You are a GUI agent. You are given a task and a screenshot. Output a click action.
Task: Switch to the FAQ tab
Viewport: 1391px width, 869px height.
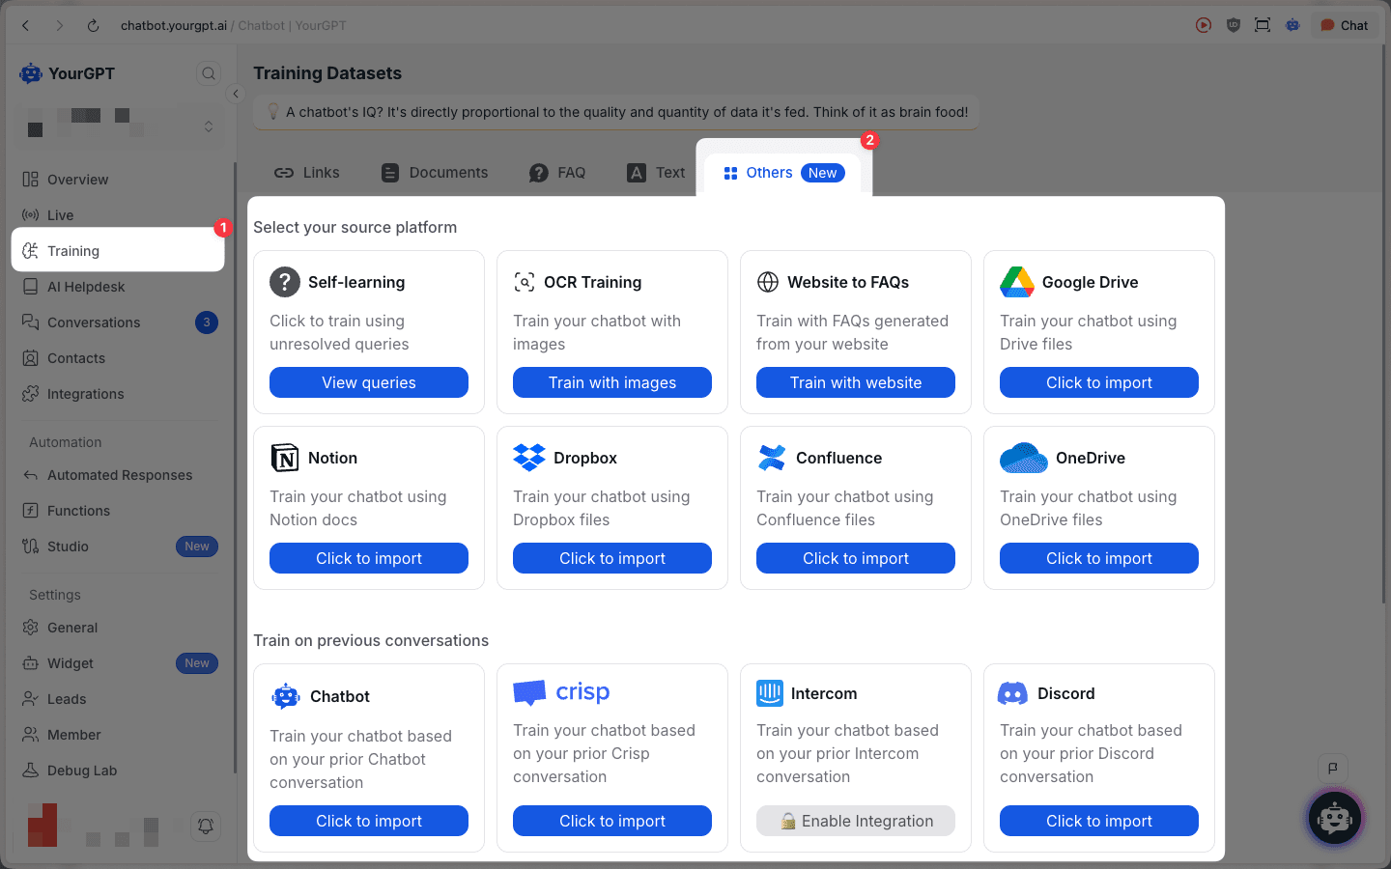pos(557,173)
